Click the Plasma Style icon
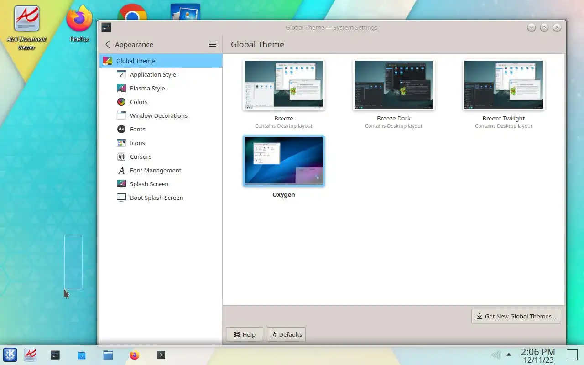This screenshot has height=365, width=584. point(121,88)
